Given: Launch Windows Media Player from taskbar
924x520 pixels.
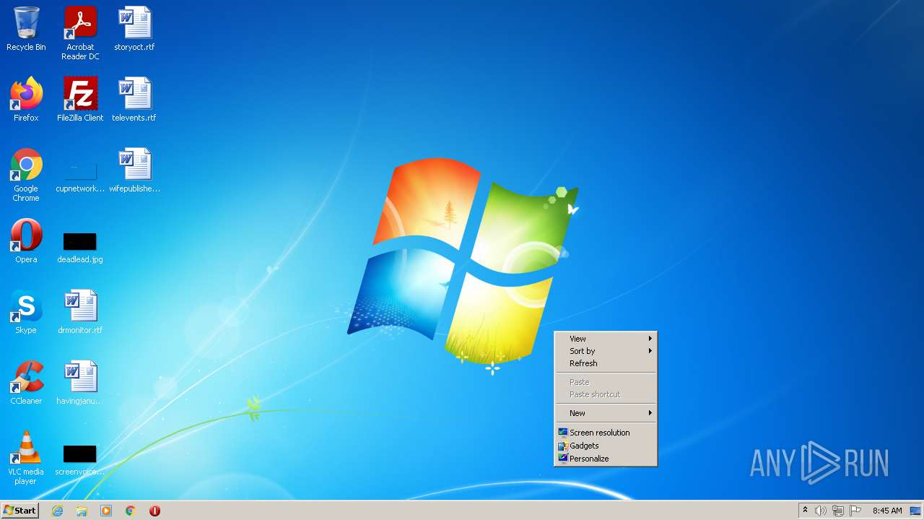Looking at the screenshot, I should [x=106, y=511].
